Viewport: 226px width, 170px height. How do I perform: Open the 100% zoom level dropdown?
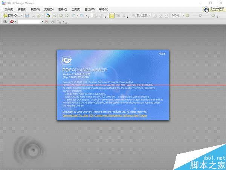click(x=183, y=15)
